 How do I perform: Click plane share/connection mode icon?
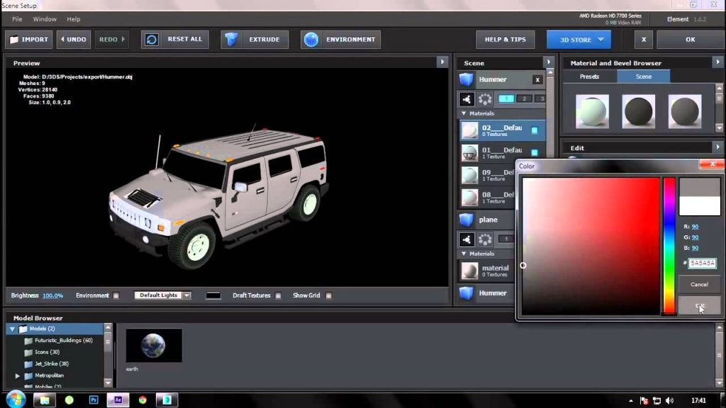[x=467, y=239]
